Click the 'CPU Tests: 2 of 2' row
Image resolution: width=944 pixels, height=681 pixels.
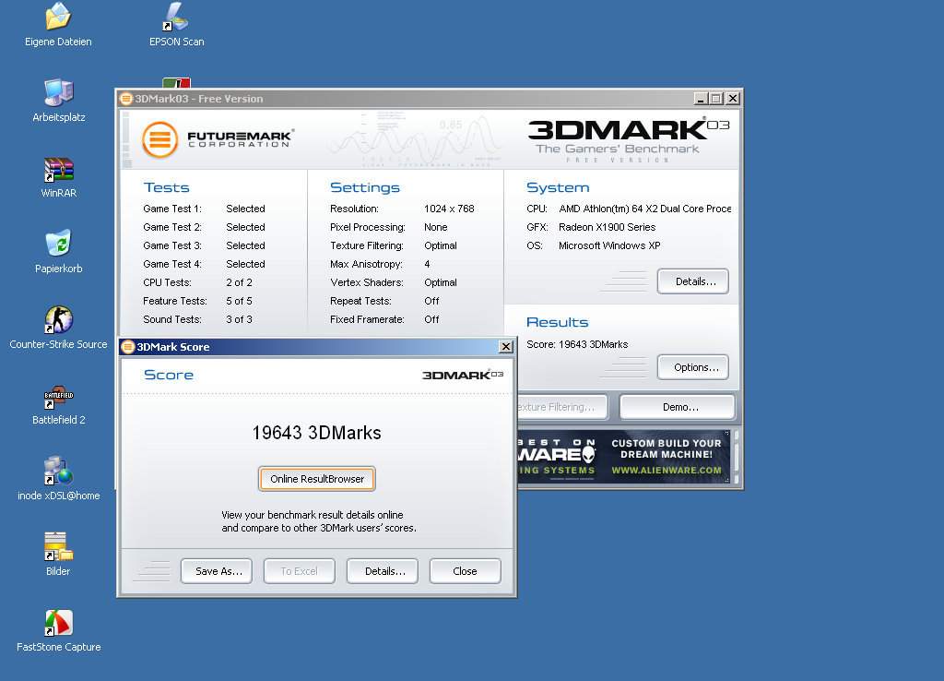[x=197, y=282]
